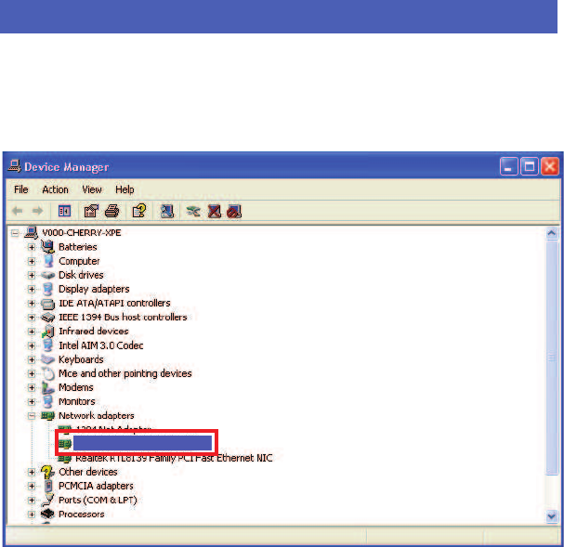Maximize the Device Manager window
The image size is (564, 547).
[529, 166]
